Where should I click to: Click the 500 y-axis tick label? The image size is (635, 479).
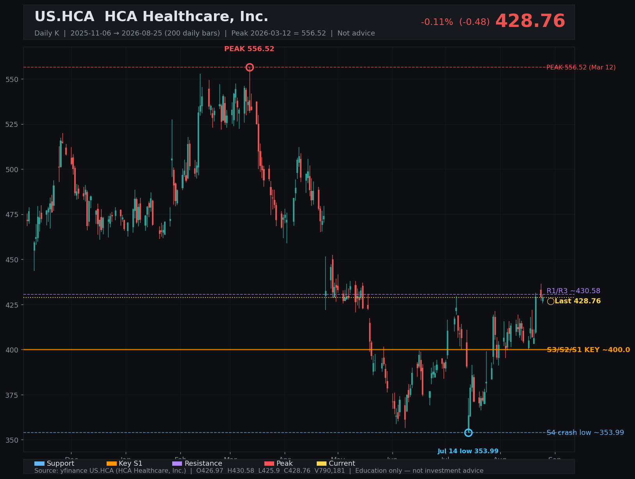[12, 170]
